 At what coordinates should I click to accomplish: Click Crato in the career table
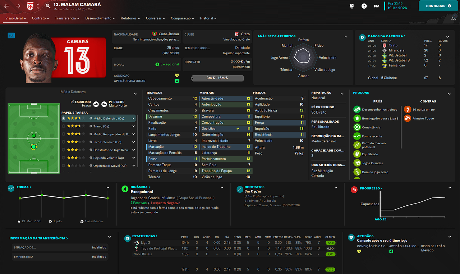393,45
